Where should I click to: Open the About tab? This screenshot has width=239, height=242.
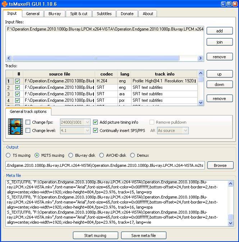point(148,14)
